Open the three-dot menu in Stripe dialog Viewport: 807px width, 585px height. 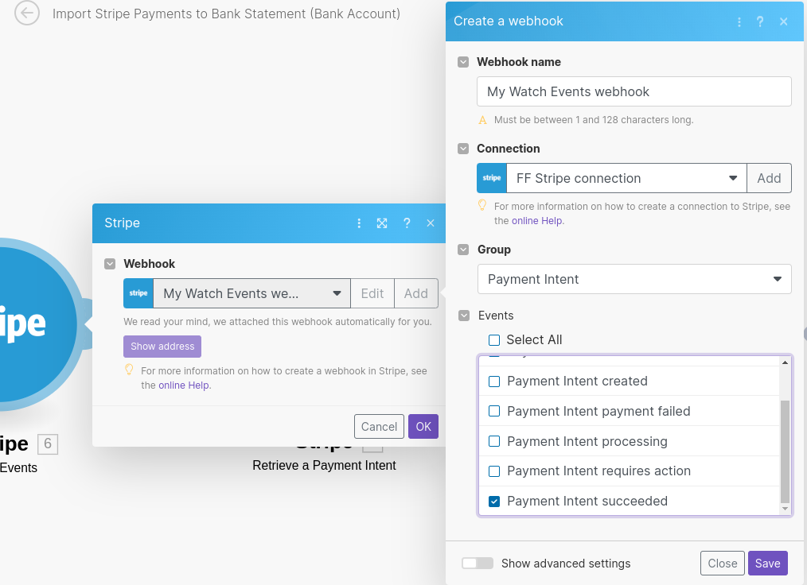[x=359, y=223]
